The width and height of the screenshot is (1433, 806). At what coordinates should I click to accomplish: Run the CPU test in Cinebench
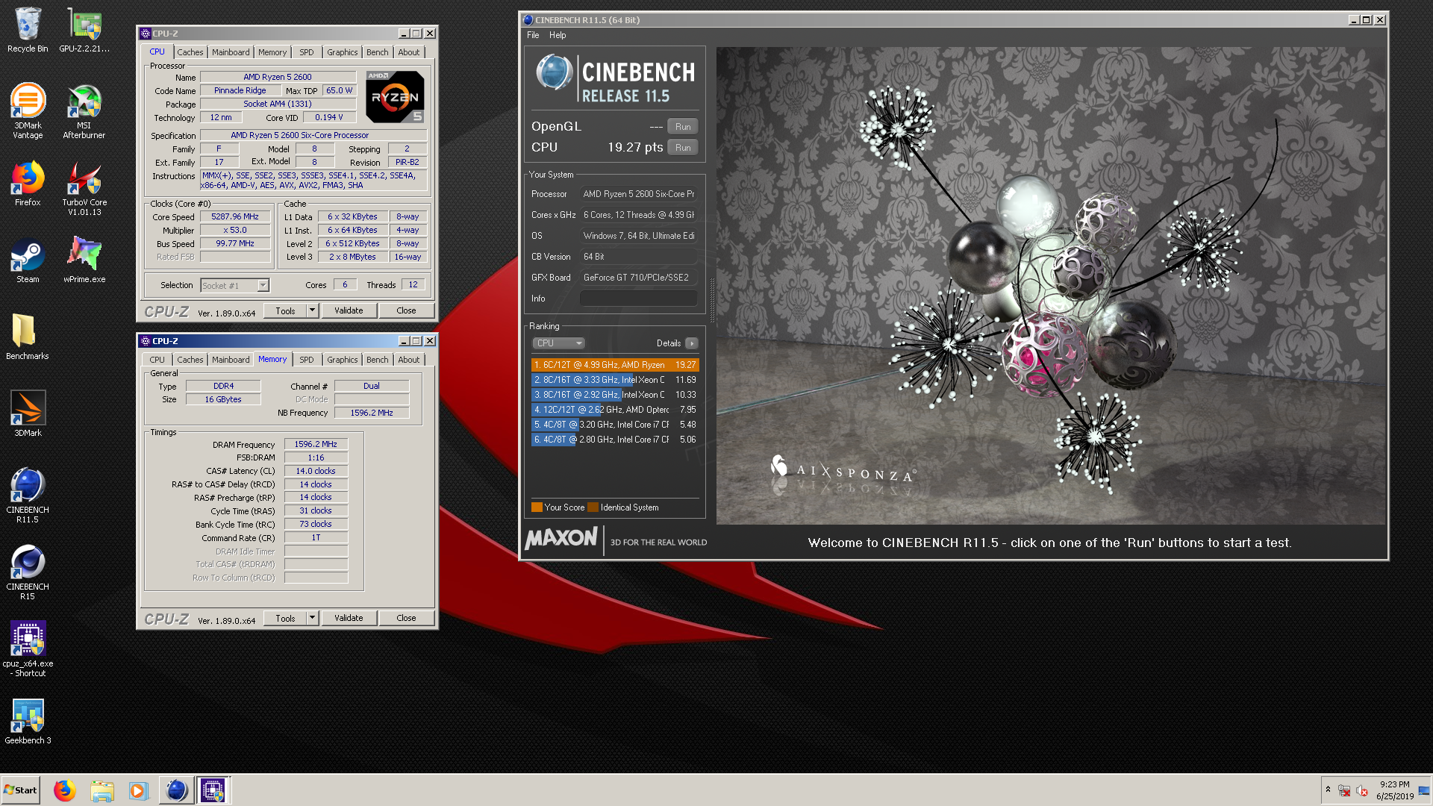[683, 148]
